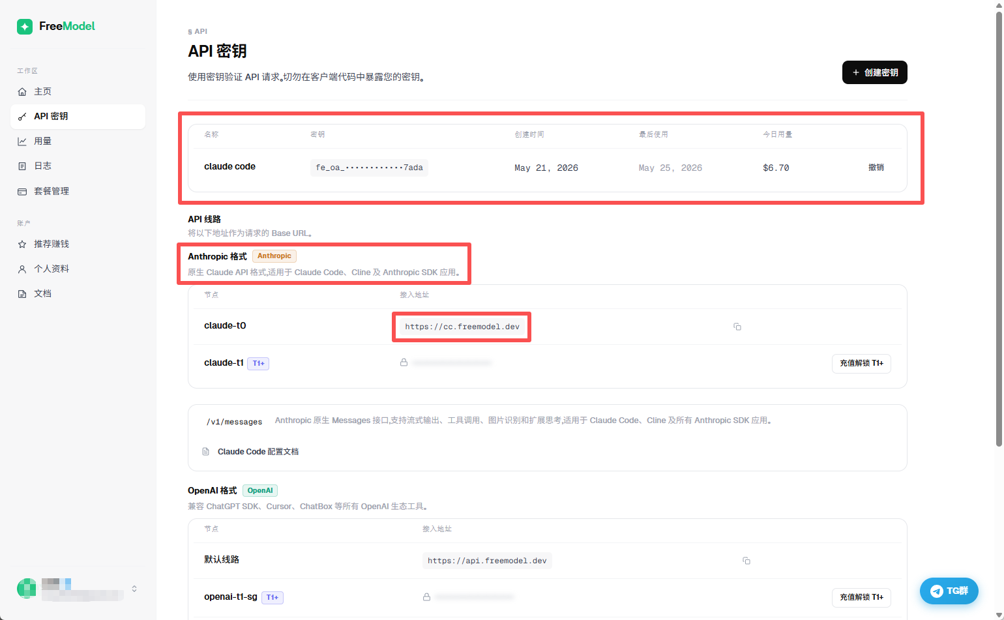Click the page vertical scrollbar
The width and height of the screenshot is (1004, 620).
(x=999, y=229)
